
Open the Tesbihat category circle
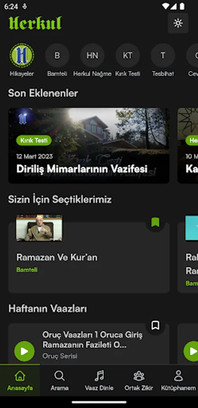click(163, 55)
